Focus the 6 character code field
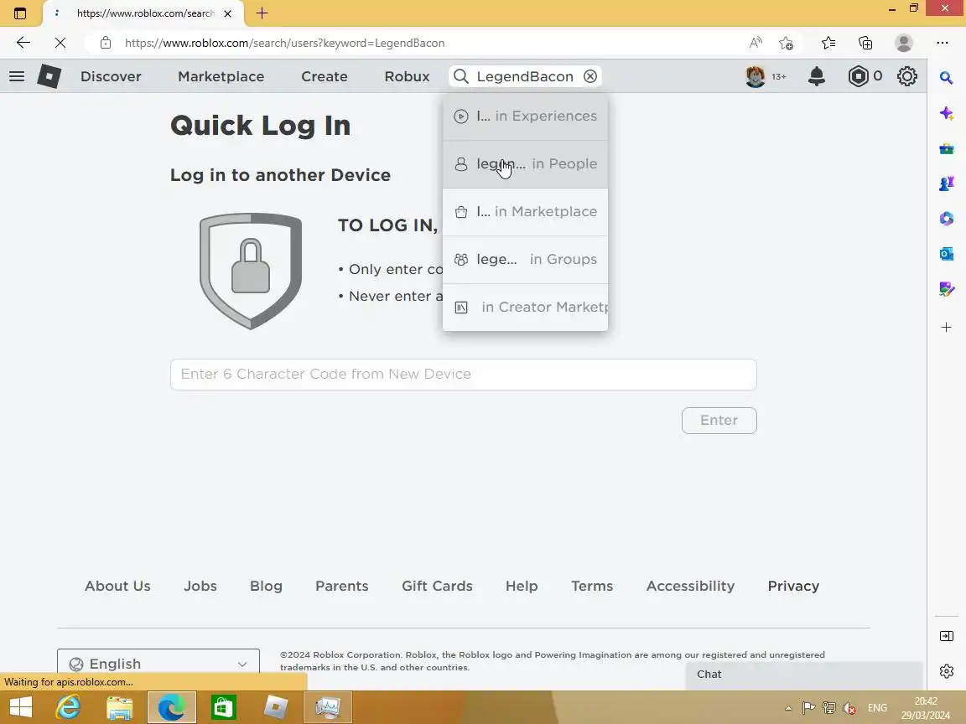The image size is (966, 724). coord(463,375)
